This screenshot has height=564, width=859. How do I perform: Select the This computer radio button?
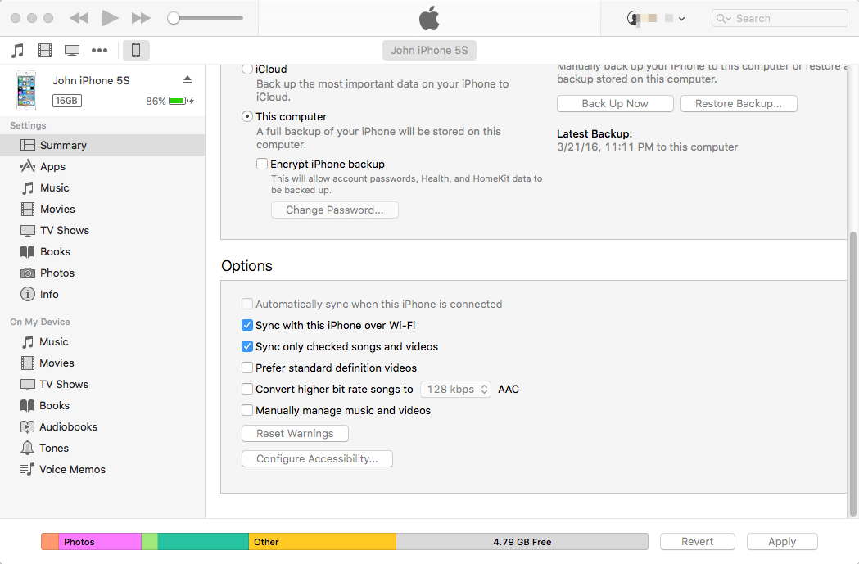tap(247, 116)
